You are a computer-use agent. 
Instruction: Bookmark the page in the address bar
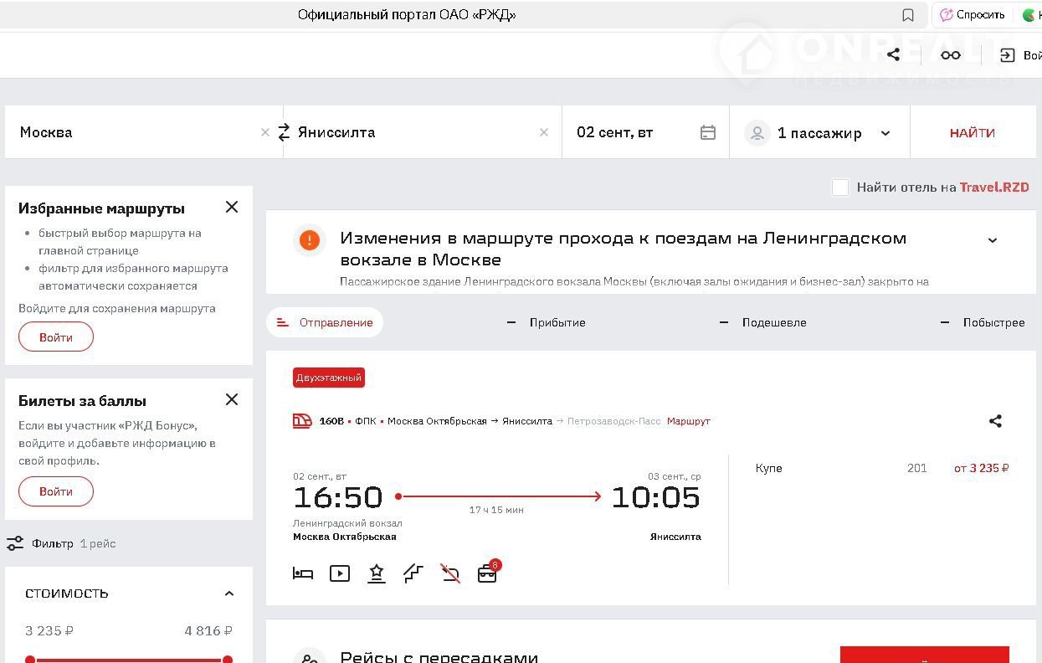point(908,15)
